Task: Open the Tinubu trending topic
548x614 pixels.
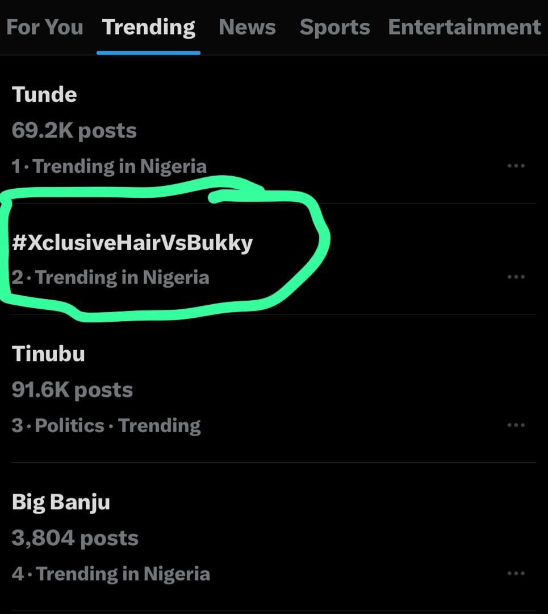Action: [x=48, y=354]
